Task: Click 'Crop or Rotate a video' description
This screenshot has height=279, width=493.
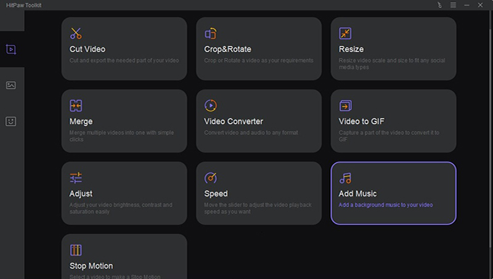Action: pos(259,60)
